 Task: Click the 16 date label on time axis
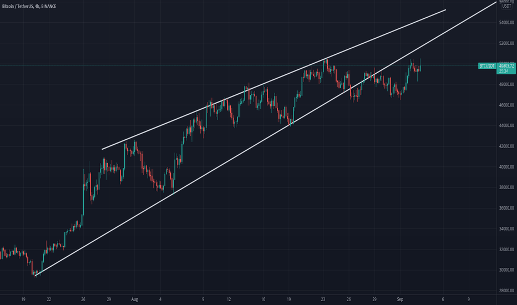[x=263, y=299]
